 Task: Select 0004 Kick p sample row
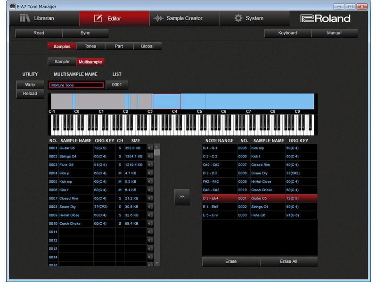[98, 173]
